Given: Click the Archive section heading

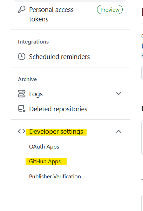Looking at the screenshot, I should click(27, 79).
